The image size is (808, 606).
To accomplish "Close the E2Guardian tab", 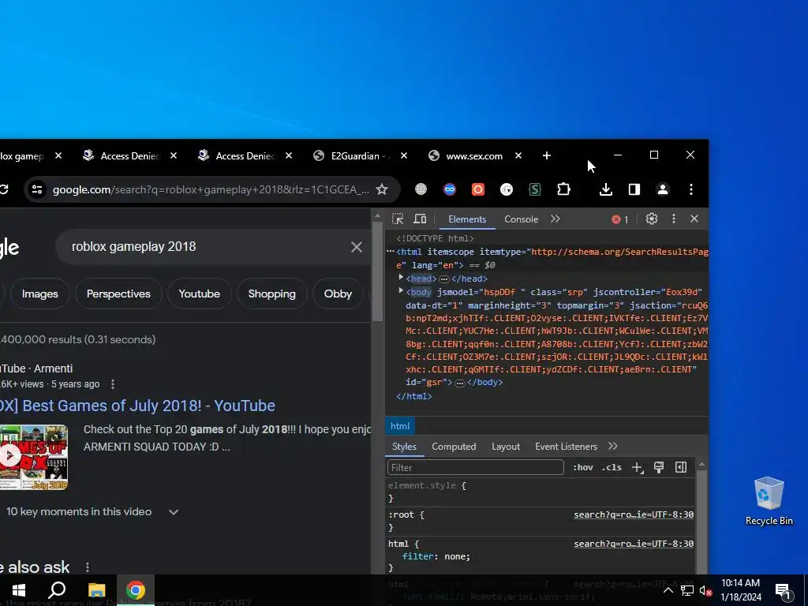I will pos(404,155).
